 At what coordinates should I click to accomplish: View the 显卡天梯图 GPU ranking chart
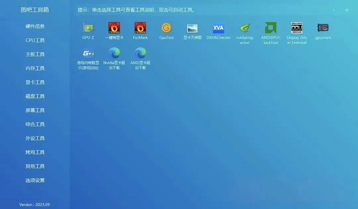(x=192, y=30)
